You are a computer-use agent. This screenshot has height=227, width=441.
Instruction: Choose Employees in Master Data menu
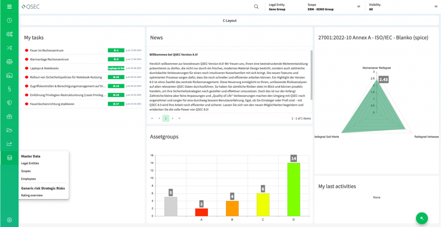pos(28,179)
